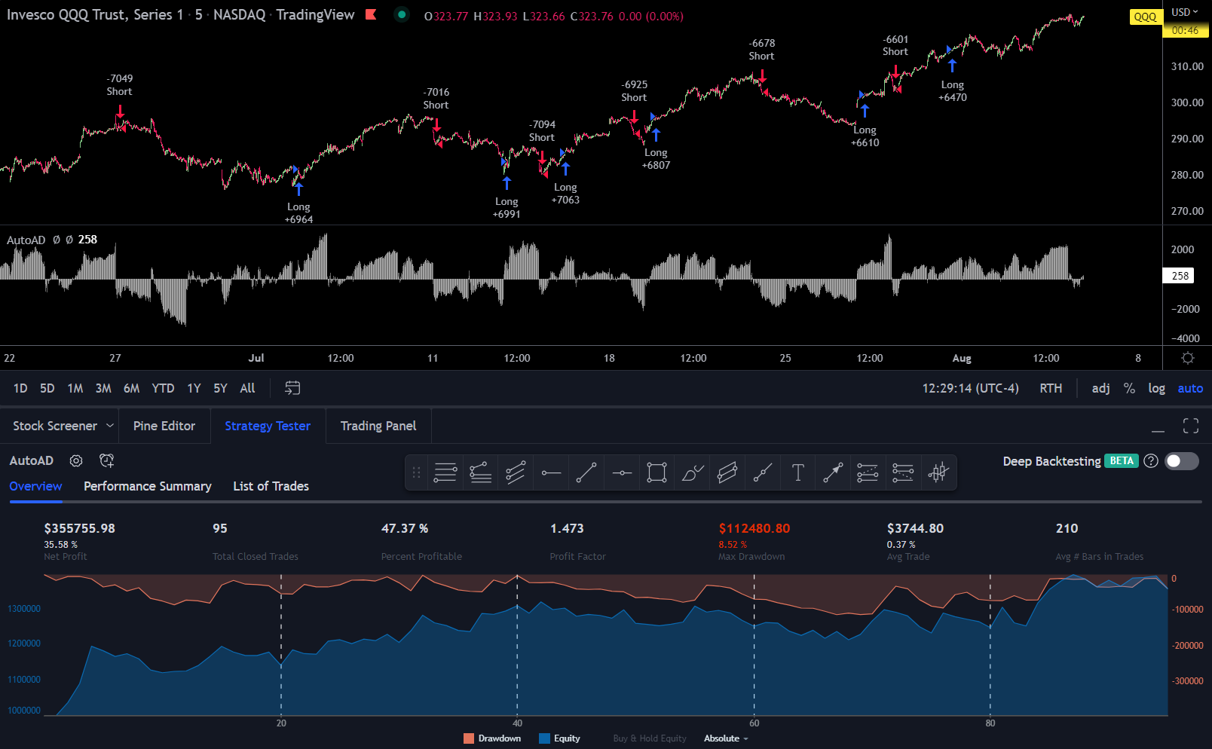This screenshot has height=749, width=1212.
Task: Set chart range to 5Y
Action: [220, 388]
